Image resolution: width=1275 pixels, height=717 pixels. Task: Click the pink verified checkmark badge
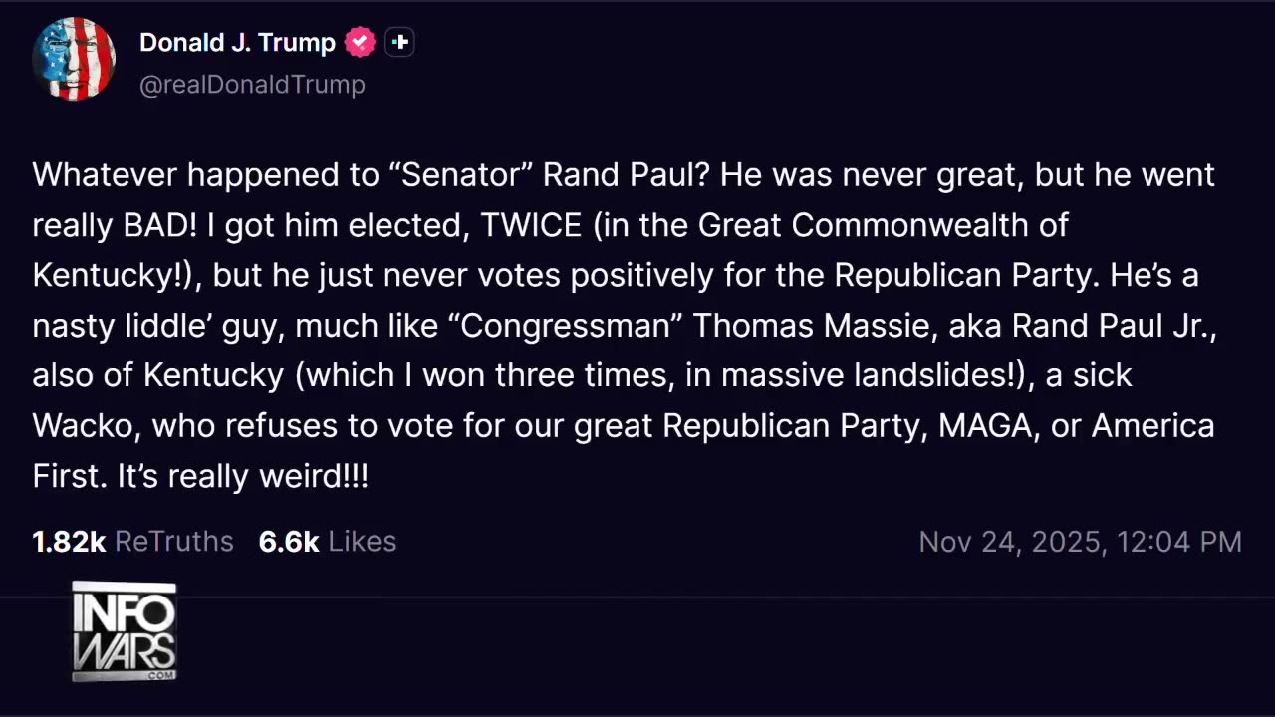(360, 43)
